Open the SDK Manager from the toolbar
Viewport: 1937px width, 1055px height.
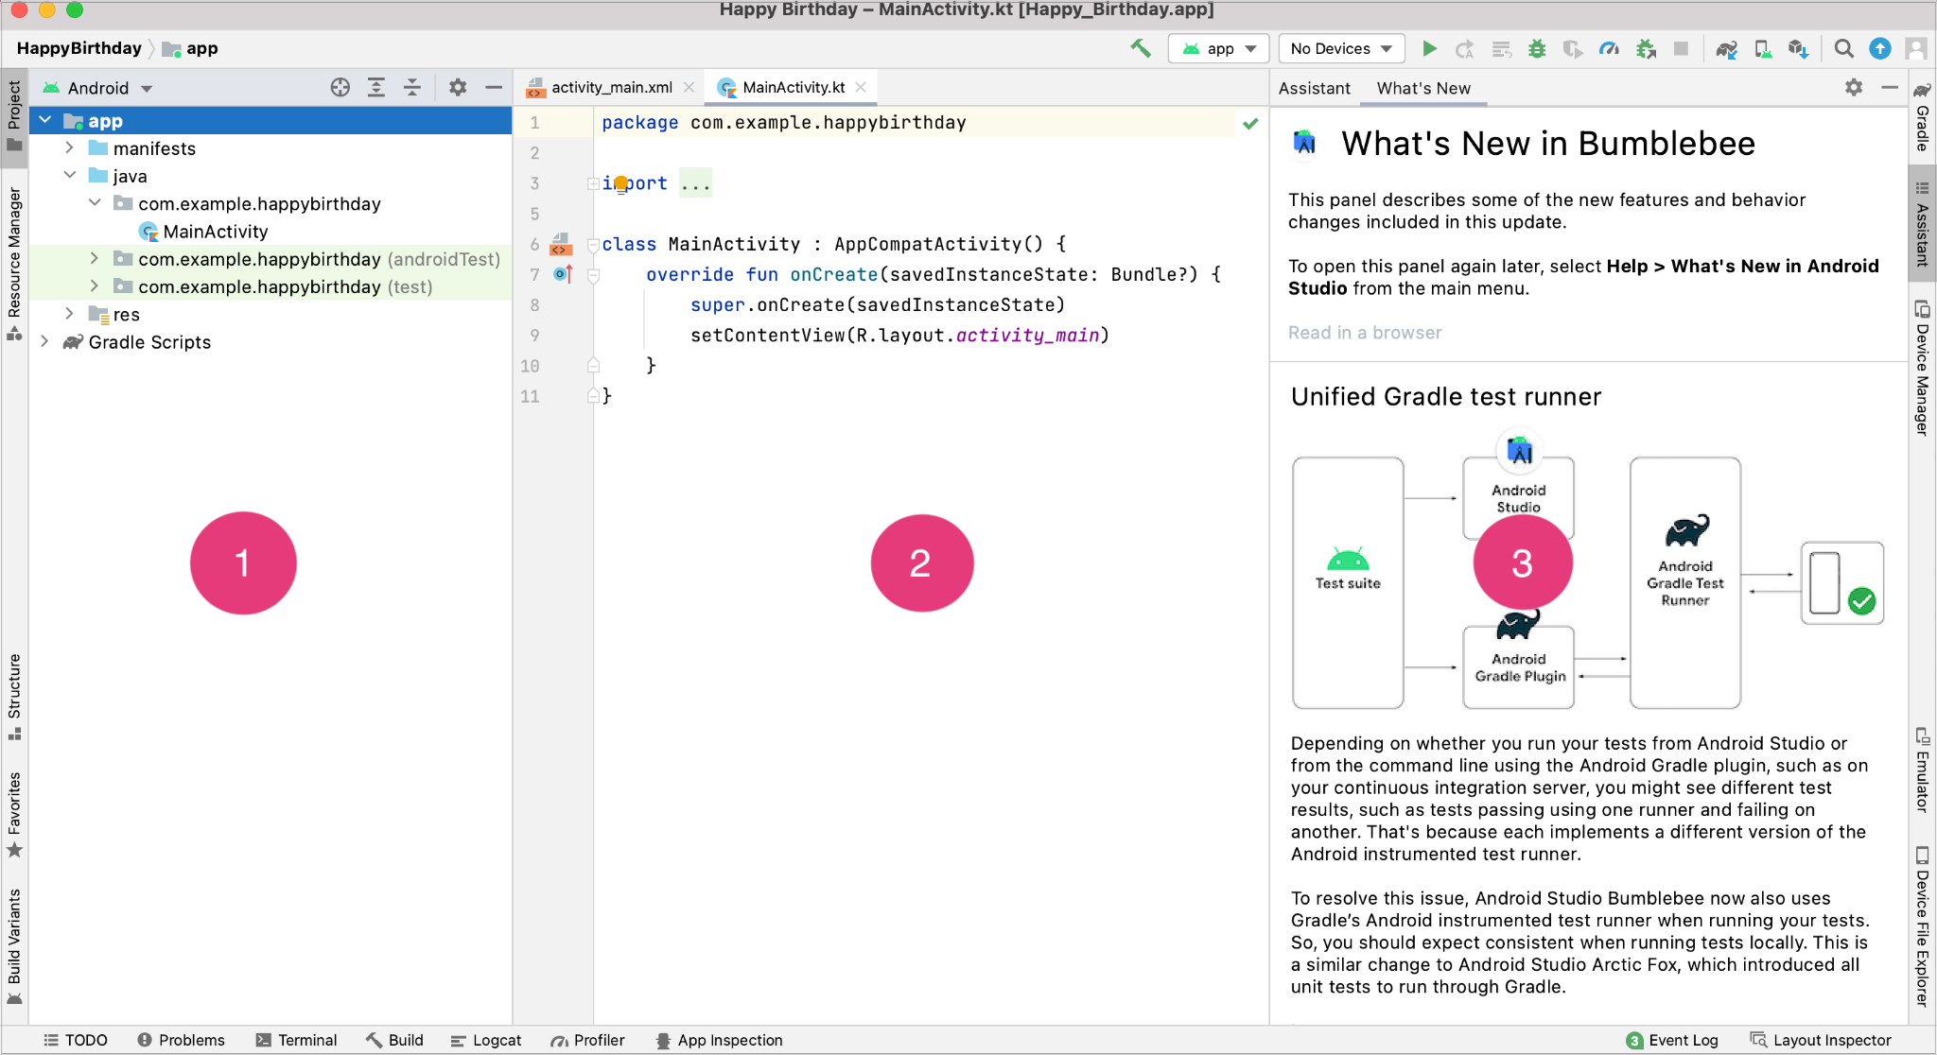point(1799,48)
